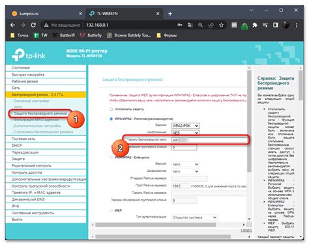This screenshot has height=245, width=309.
Task: Close the TL-WR841N tab
Action: [x=158, y=14]
